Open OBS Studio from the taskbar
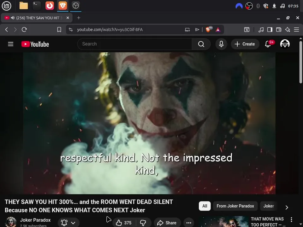Image resolution: width=303 pixels, height=227 pixels. coord(75,6)
